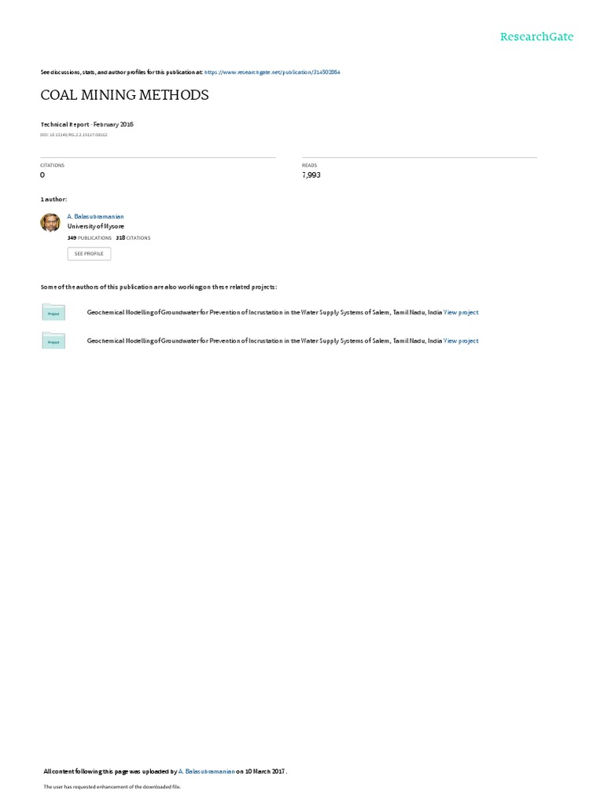Open A. Balasubramanian link in upload footer
The height and width of the screenshot is (805, 604).
(x=207, y=771)
